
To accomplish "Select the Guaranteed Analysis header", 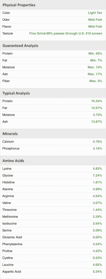I will pos(20,46).
